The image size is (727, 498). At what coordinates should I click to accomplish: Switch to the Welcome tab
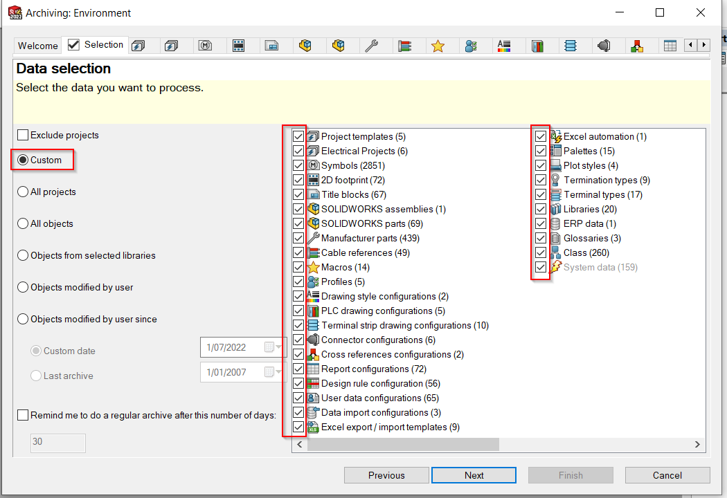(38, 46)
